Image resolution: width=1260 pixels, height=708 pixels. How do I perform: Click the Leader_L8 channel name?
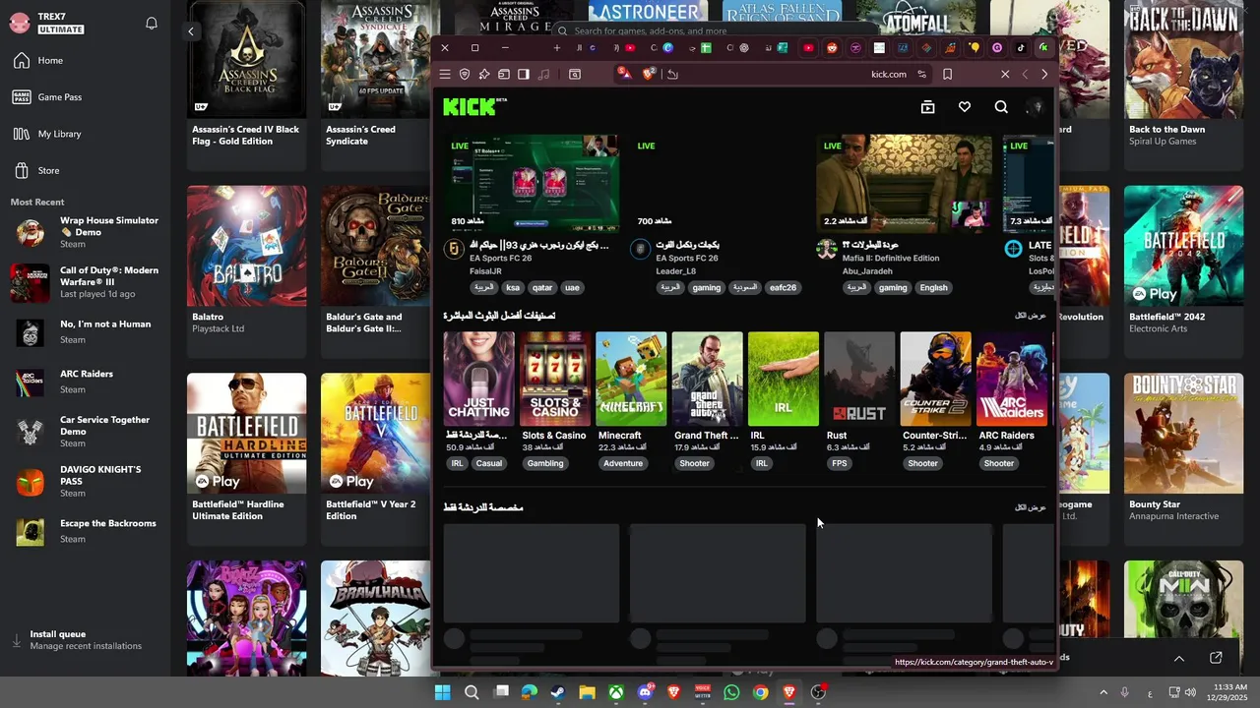tap(676, 271)
